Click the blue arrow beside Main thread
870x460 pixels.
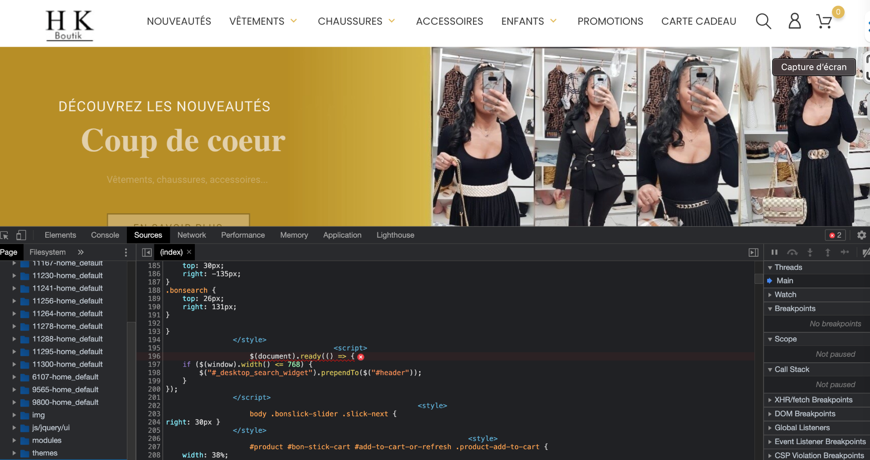[x=769, y=281]
